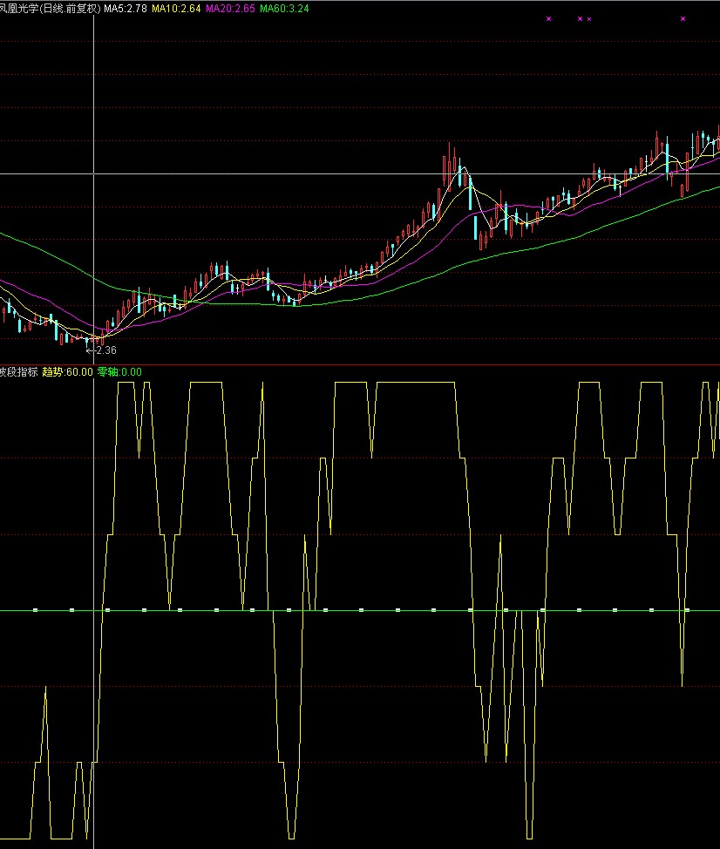This screenshot has width=720, height=849.
Task: Click the 2.36 lowest price annotation
Action: (102, 350)
